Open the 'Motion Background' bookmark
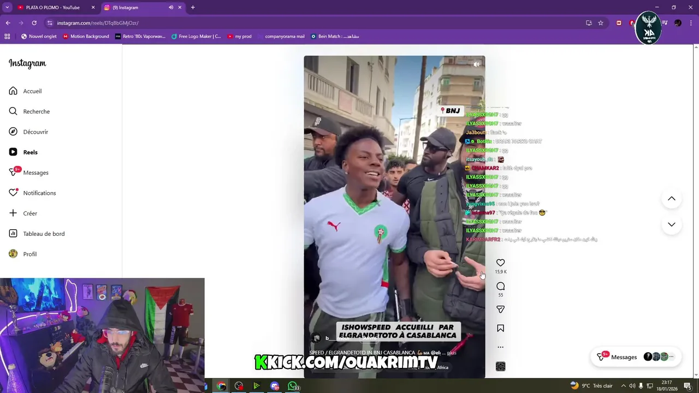699x393 pixels. (x=86, y=37)
